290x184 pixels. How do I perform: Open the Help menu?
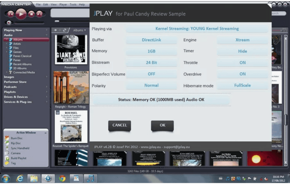[x=82, y=4]
